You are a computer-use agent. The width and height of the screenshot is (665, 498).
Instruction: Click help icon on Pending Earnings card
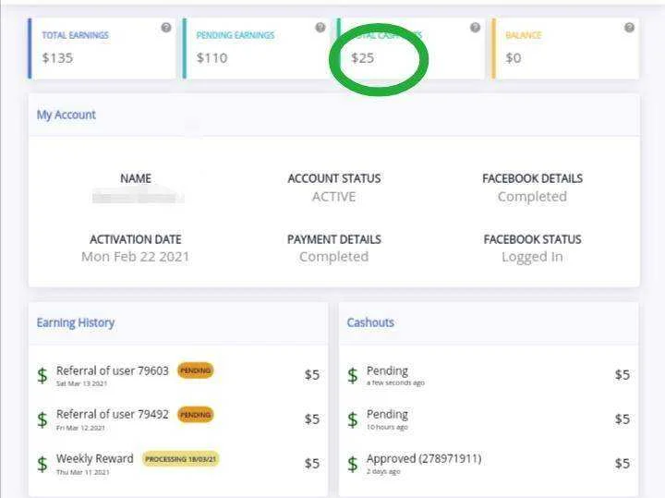(320, 28)
